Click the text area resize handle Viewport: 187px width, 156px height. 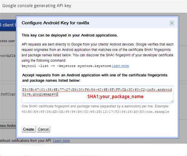172,101
